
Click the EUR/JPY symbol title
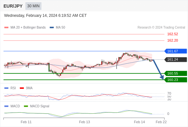click(x=13, y=6)
